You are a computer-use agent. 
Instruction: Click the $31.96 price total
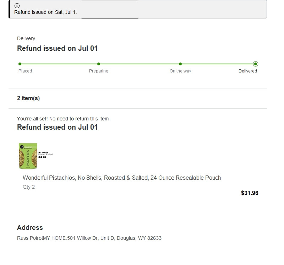[x=250, y=193]
